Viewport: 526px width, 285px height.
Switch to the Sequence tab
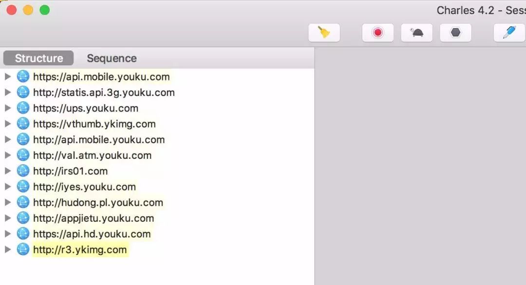112,58
